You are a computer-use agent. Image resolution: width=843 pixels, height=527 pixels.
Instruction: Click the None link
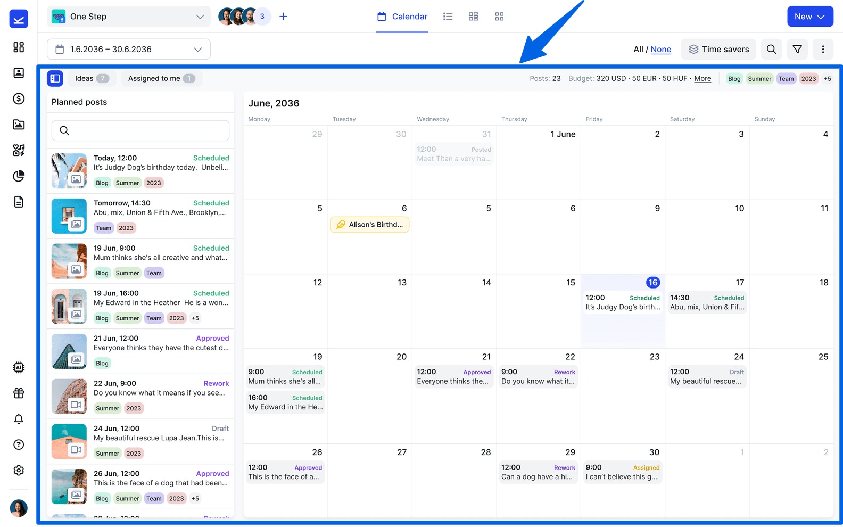coord(661,50)
